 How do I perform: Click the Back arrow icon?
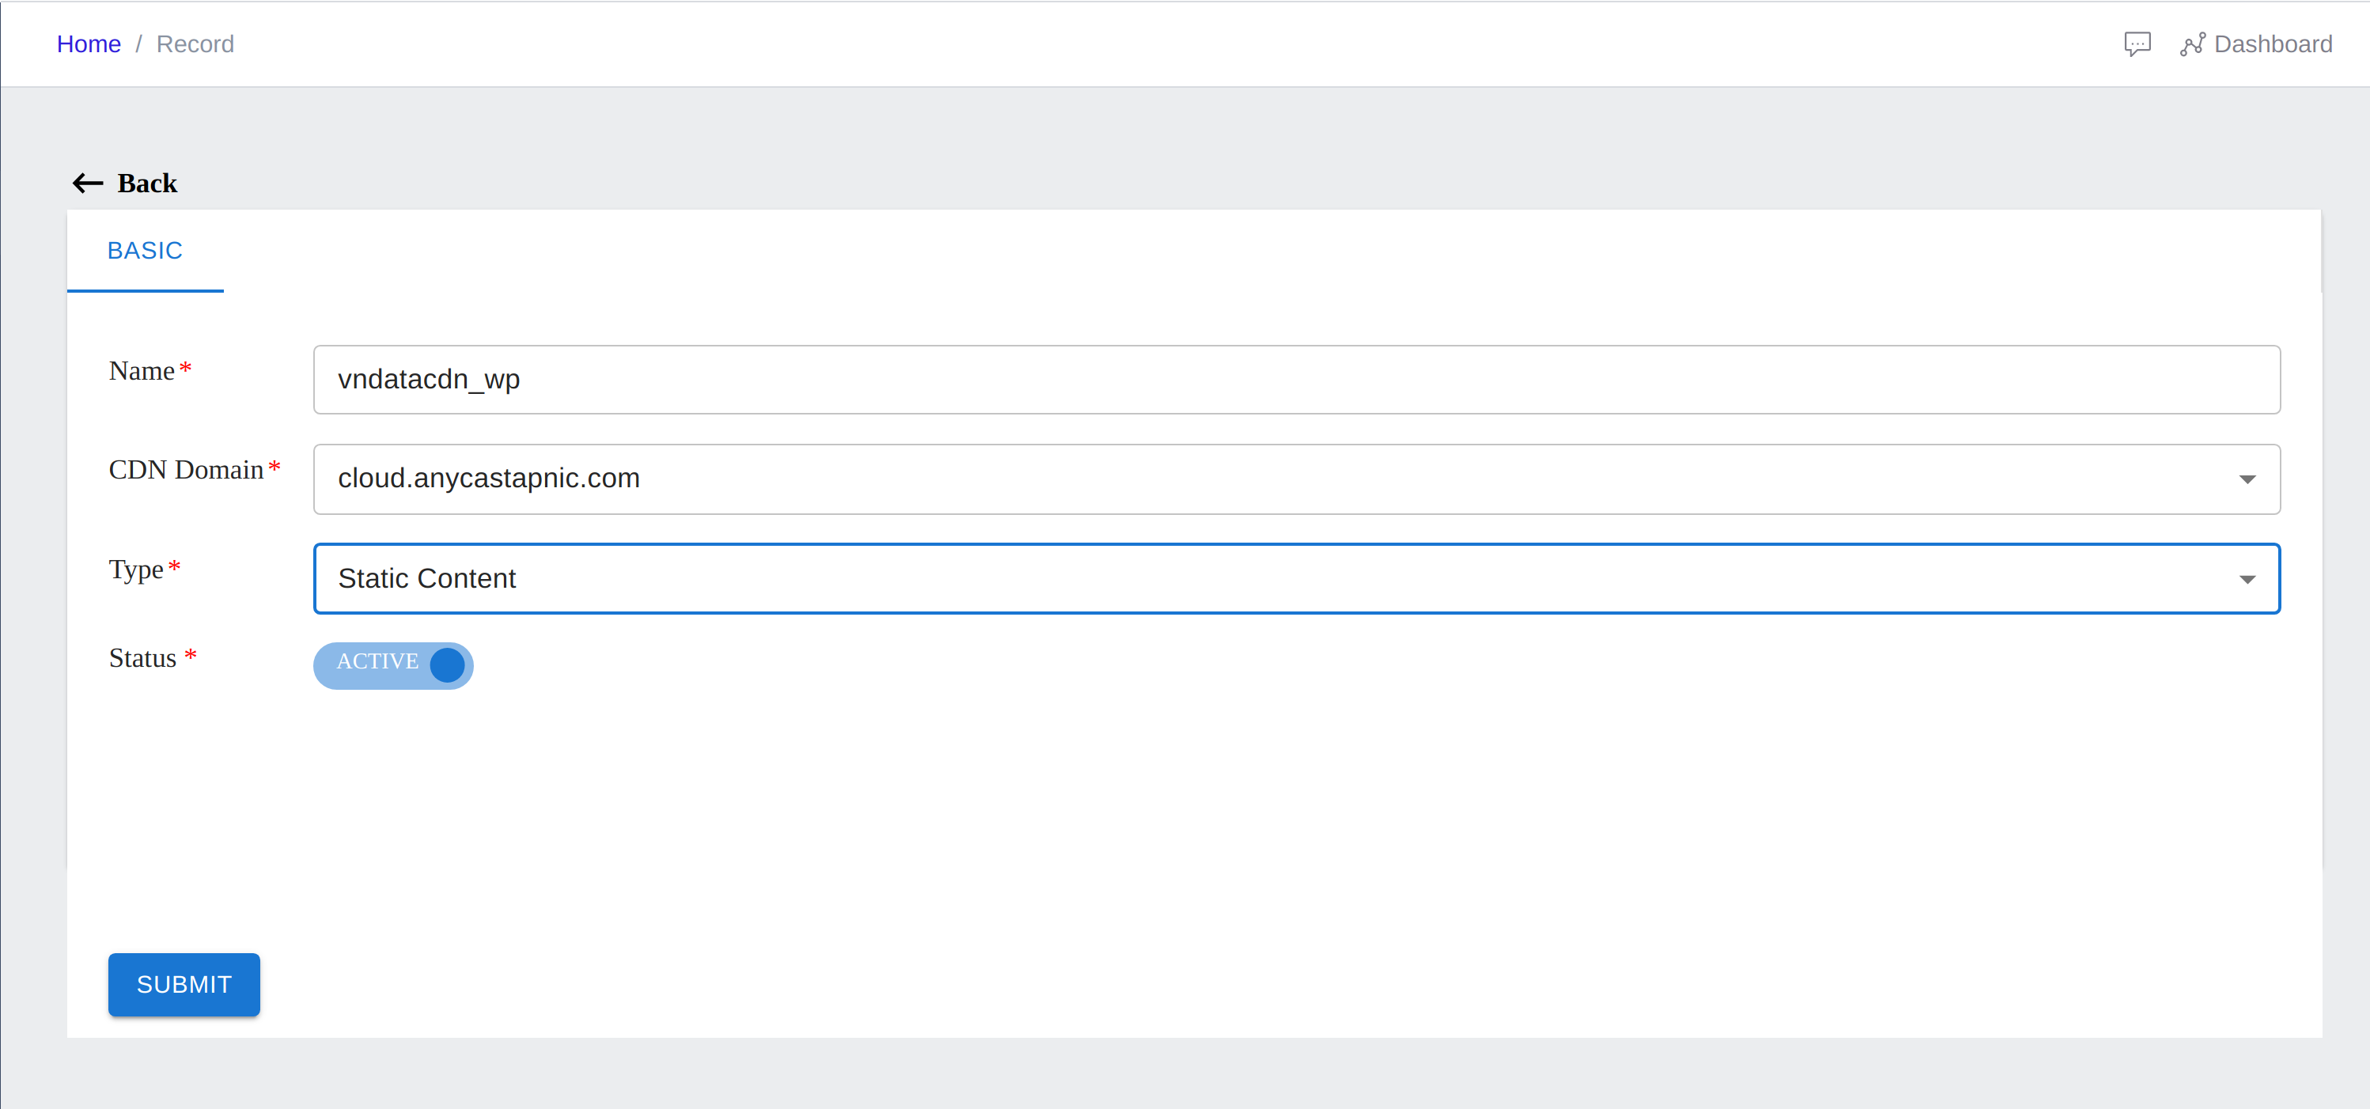87,184
